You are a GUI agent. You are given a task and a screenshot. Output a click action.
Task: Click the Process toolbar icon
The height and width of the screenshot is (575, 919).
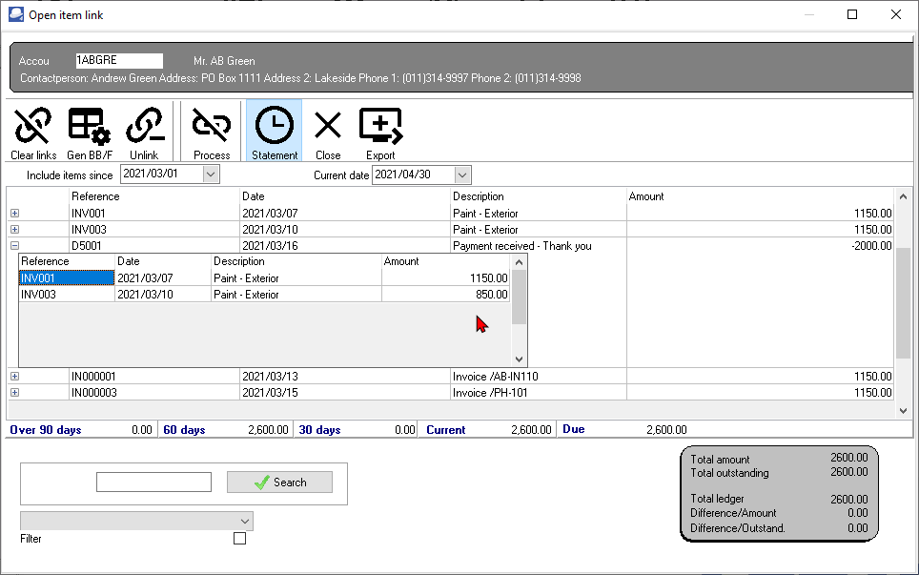(212, 132)
